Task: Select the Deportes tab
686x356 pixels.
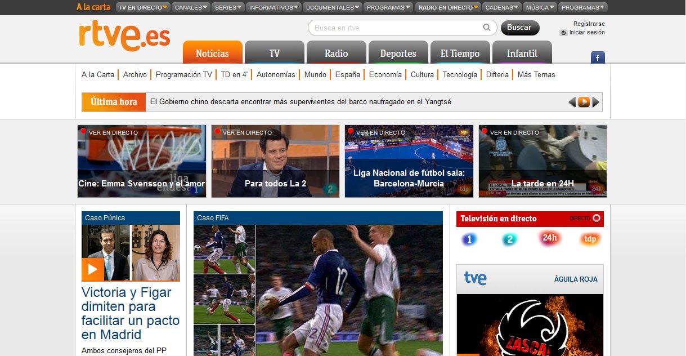Action: 398,52
